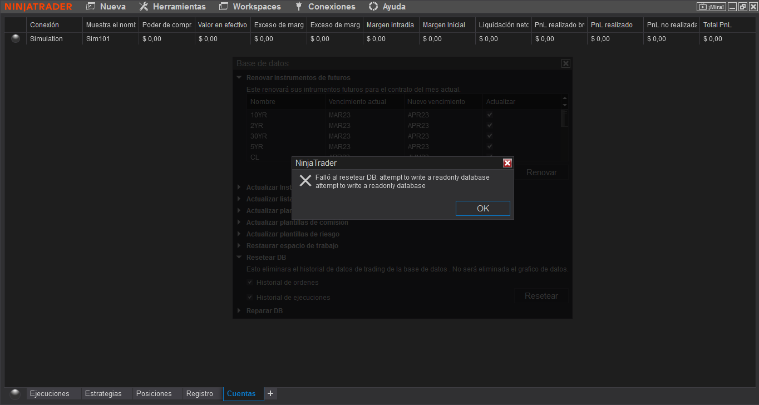
Task: Expand the Actualizar lista… section
Action: [239, 199]
